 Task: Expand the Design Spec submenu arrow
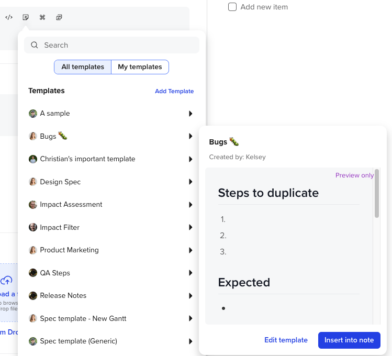tap(191, 182)
